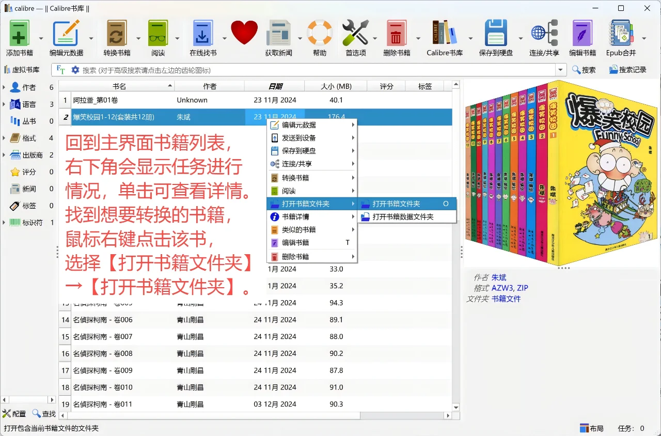Open dropdown arrow next to Save to disk

point(521,38)
